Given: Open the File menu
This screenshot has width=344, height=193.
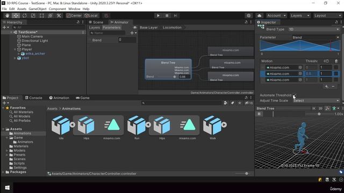Looking at the screenshot, I should coord(4,9).
